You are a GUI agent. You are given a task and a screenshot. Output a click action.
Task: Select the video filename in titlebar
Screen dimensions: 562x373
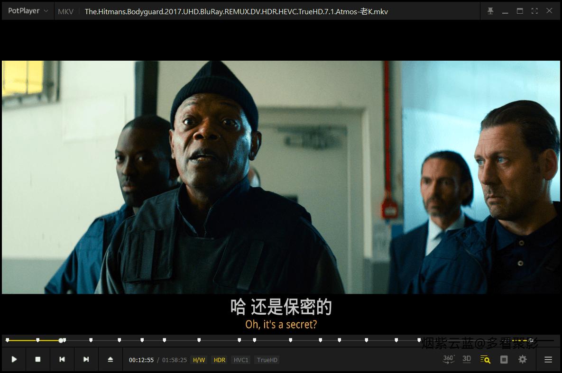(237, 11)
